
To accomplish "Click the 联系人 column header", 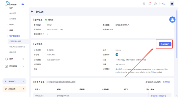I will point(37,89).
